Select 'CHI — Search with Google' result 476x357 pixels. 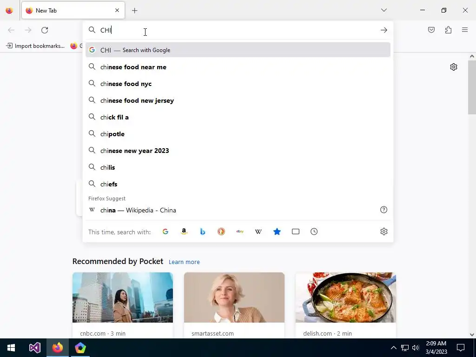(x=238, y=50)
